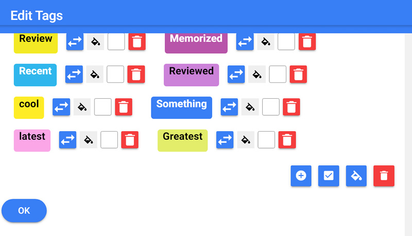The height and width of the screenshot is (236, 412).
Task: Toggle select all tags button
Action: click(329, 176)
